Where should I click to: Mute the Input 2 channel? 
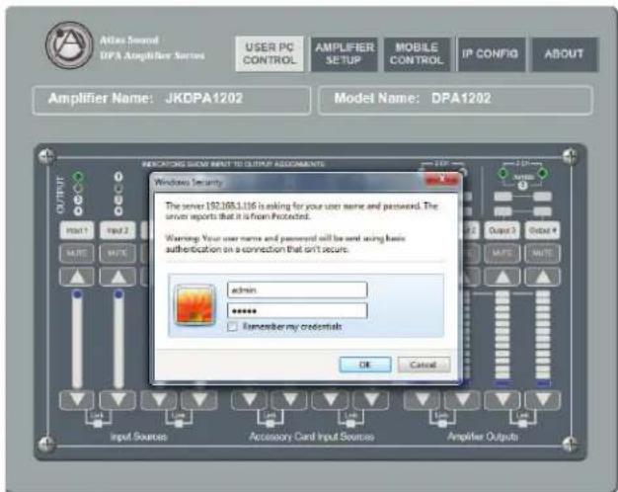coord(117,253)
